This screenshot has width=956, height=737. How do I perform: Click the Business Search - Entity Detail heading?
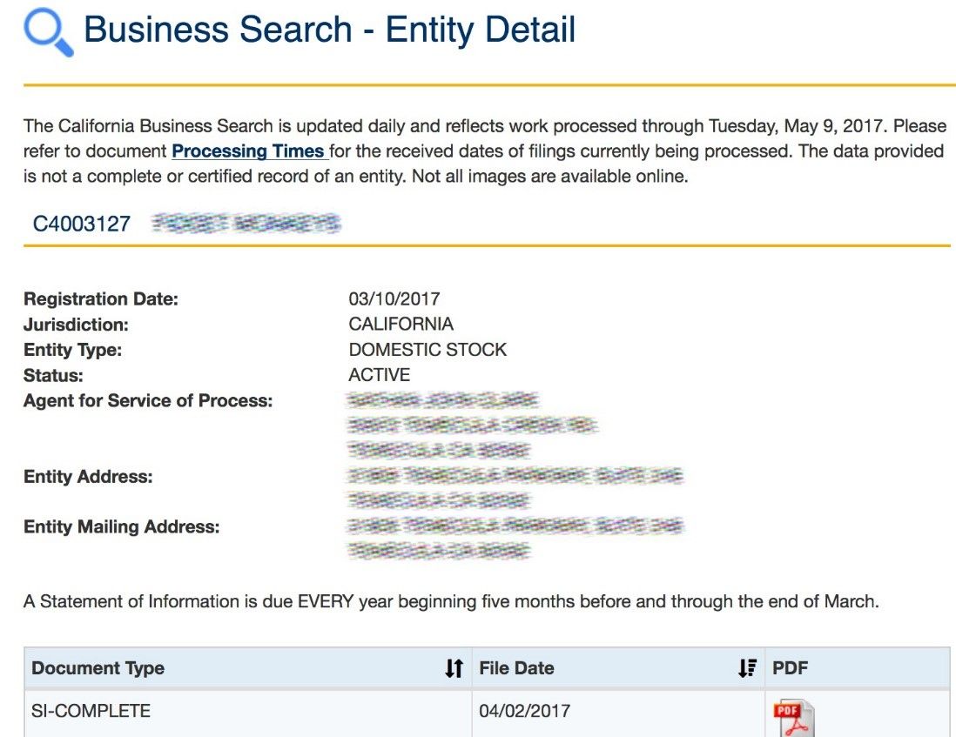point(329,30)
